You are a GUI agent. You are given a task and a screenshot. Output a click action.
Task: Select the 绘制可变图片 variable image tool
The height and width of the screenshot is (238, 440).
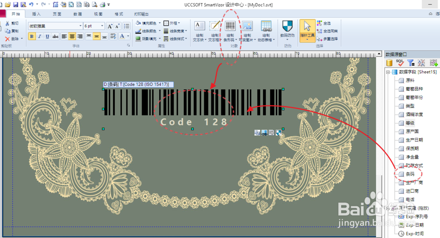[247, 31]
